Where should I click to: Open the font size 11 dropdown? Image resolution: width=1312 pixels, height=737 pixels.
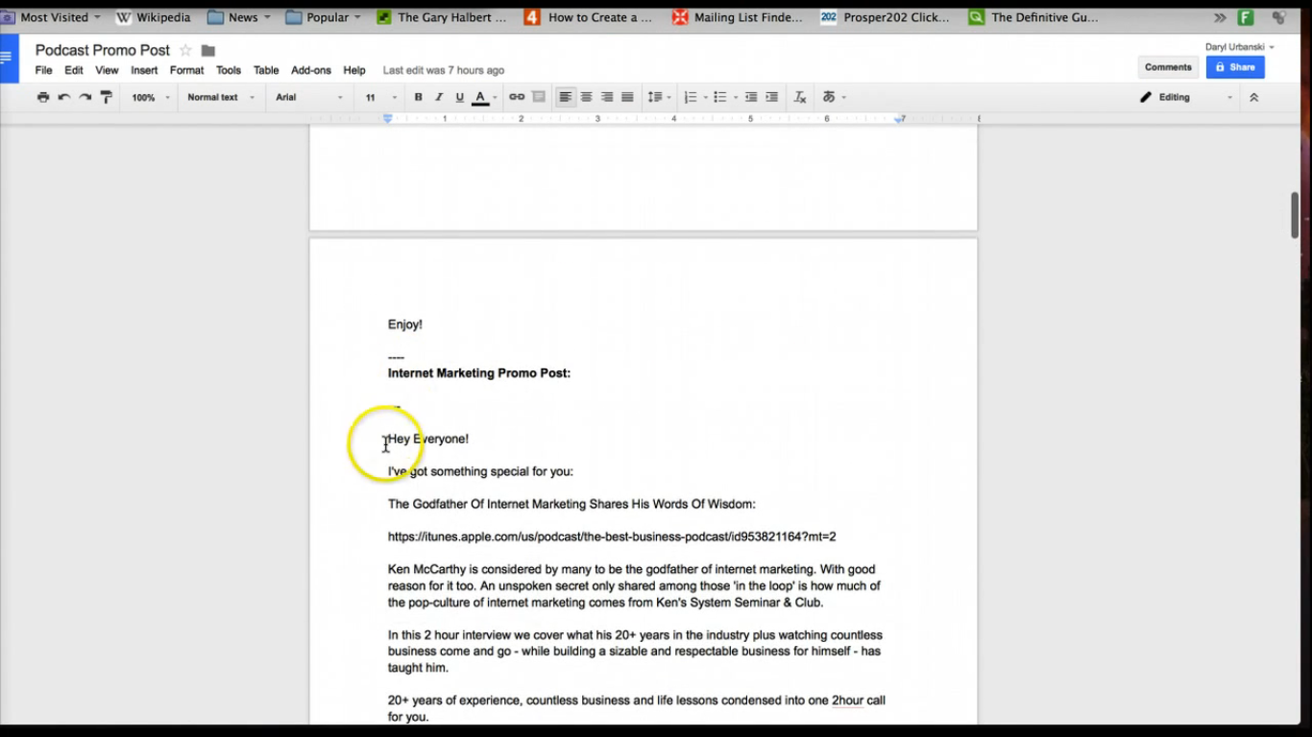click(x=380, y=97)
